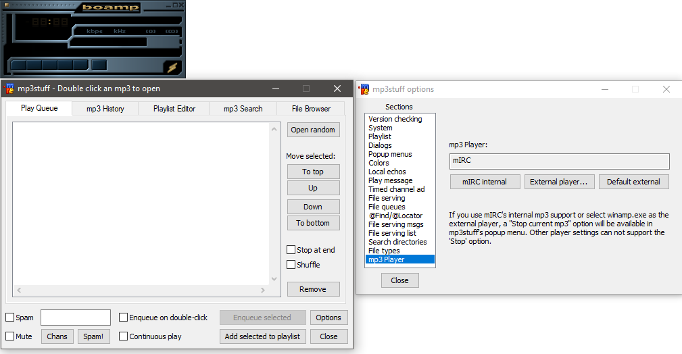Click the mp3stuff window title bar icon

[9, 88]
